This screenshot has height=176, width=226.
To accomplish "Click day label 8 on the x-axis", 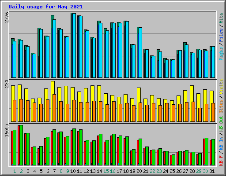I will [x=61, y=171].
